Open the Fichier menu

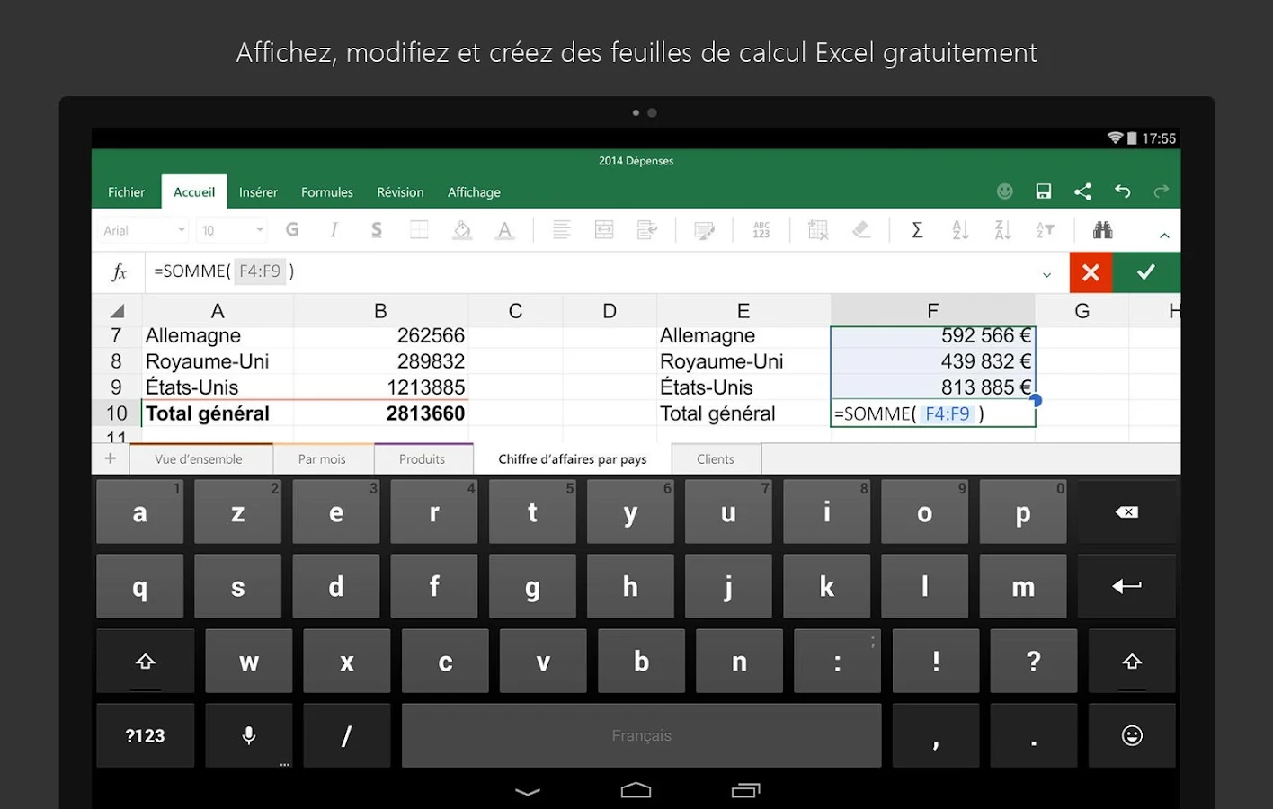126,192
